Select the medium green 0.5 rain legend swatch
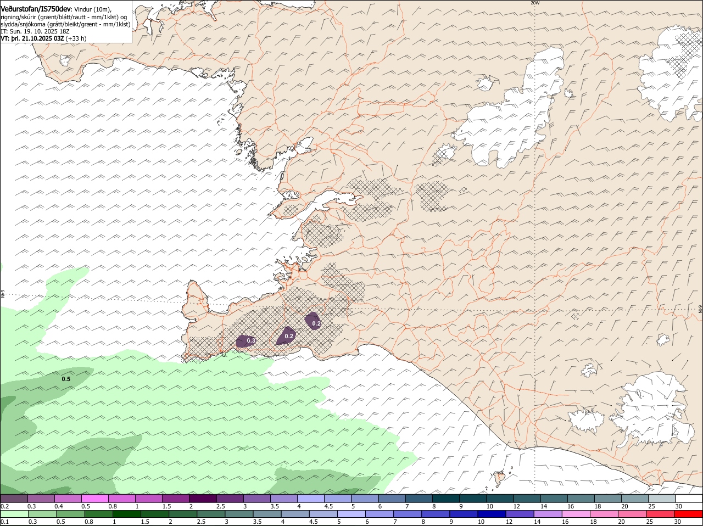Screen dimensions: 703x526 coord(70,514)
